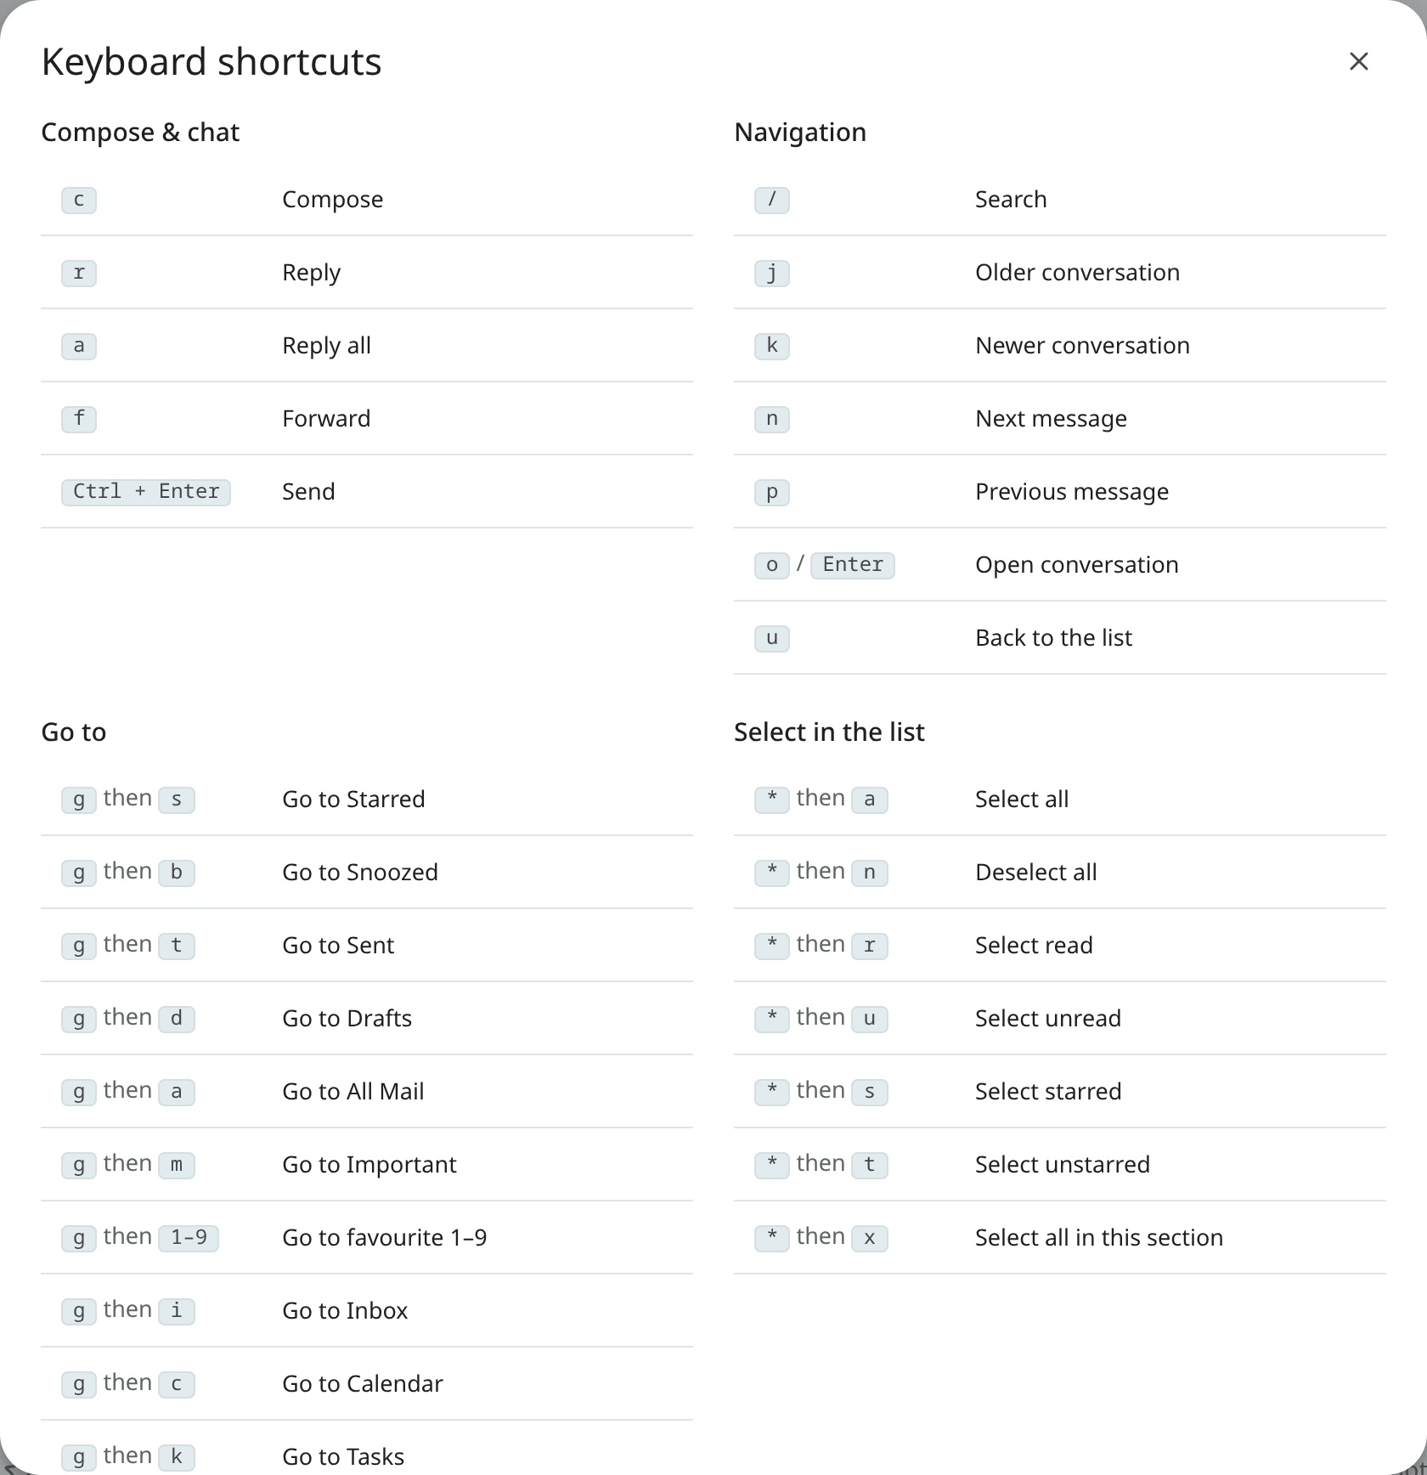Screen dimensions: 1427x1475
Task: Click the 'Reply all' shortcut label
Action: pyautogui.click(x=326, y=346)
